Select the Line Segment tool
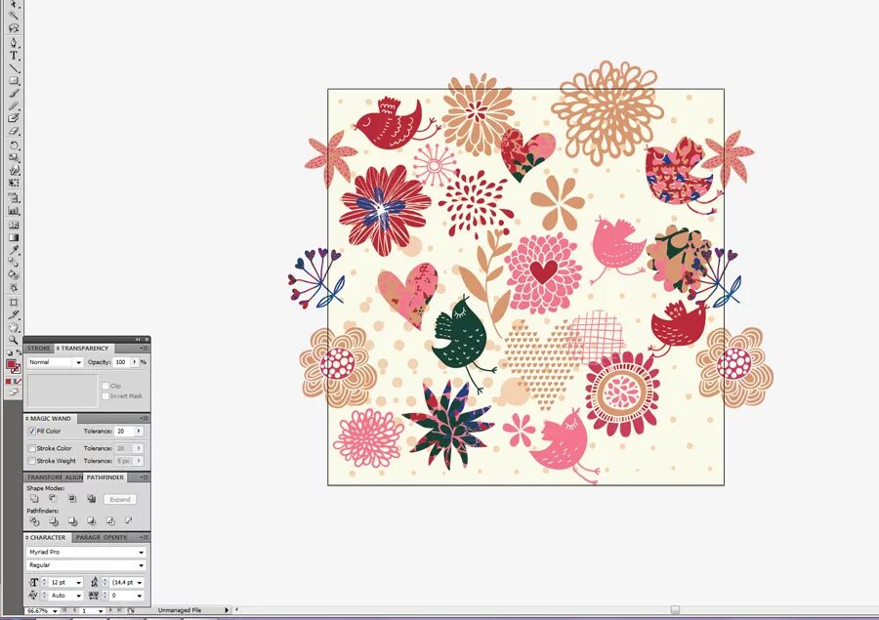 click(x=14, y=67)
